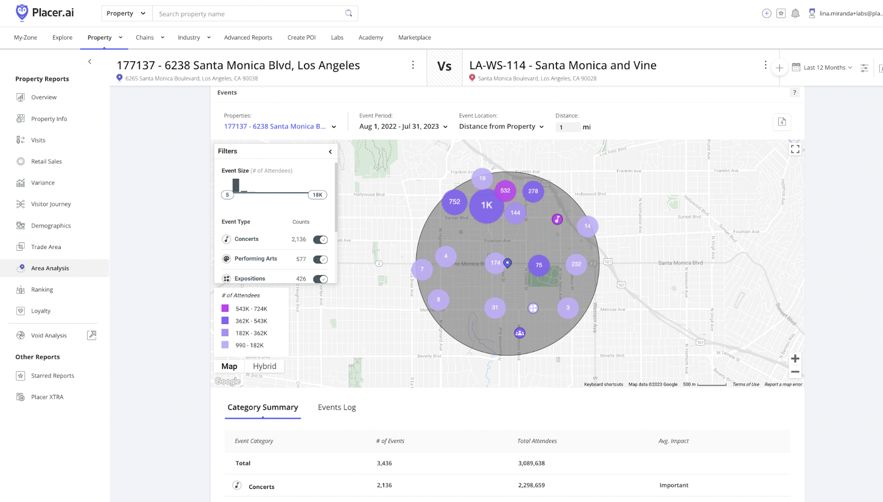The image size is (883, 502).
Task: Open options menu for Santa Monica and Vine
Action: 765,65
